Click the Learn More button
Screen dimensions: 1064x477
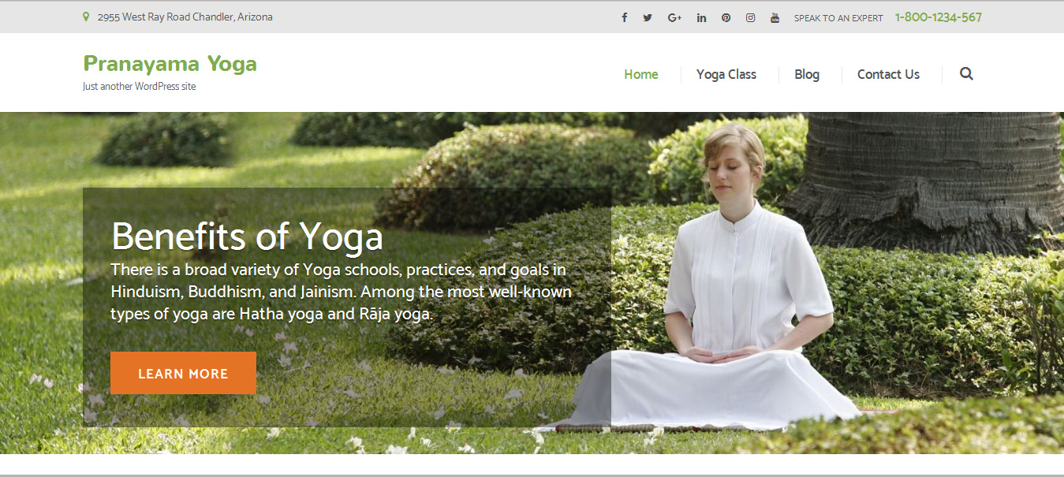[x=183, y=373]
